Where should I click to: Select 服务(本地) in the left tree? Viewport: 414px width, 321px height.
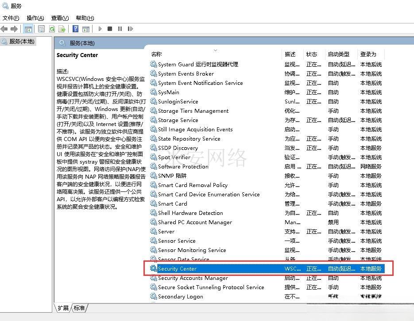click(x=22, y=42)
